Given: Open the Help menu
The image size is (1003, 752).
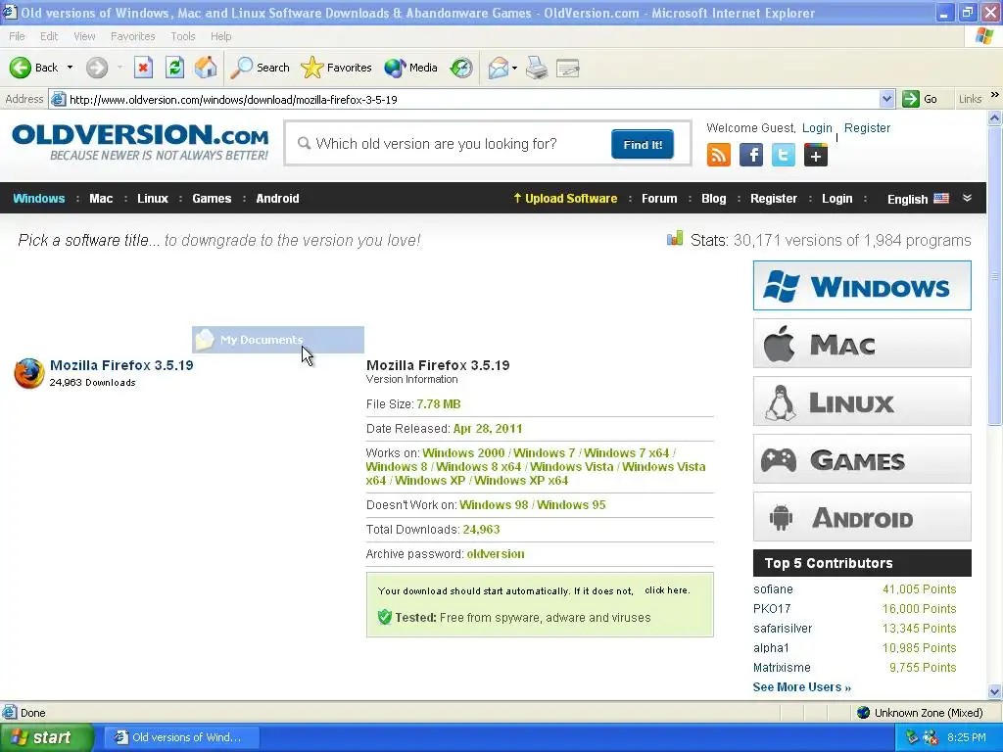Looking at the screenshot, I should coord(220,36).
